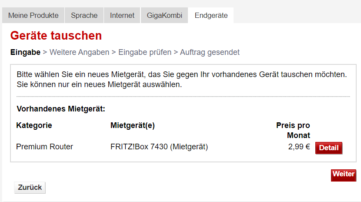Screen dimensions: 361x202
Task: Click the Preis pro Monat column header
Action: click(293, 130)
